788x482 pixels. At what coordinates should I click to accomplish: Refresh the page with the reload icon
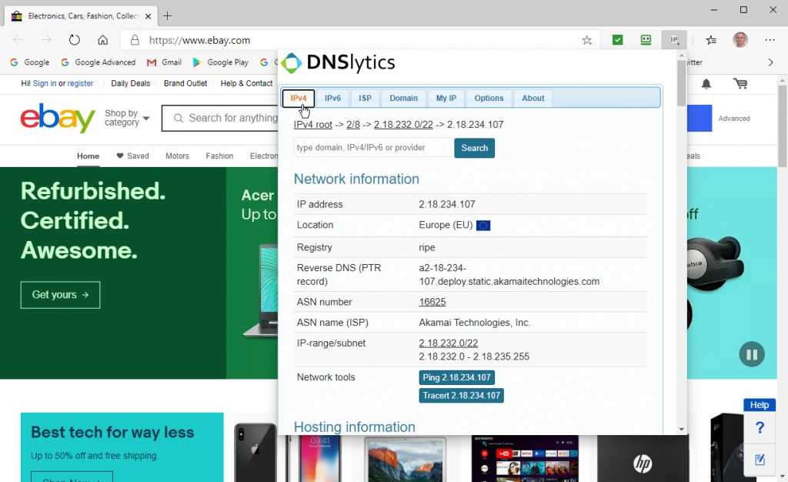click(x=74, y=39)
